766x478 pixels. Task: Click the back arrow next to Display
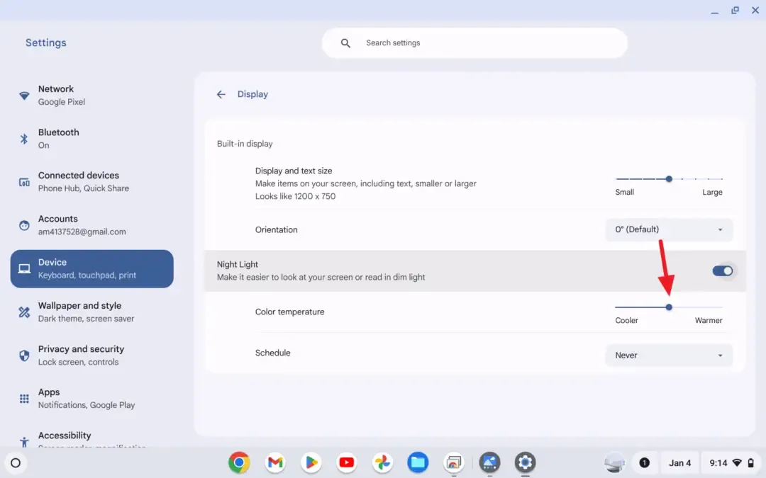point(221,94)
